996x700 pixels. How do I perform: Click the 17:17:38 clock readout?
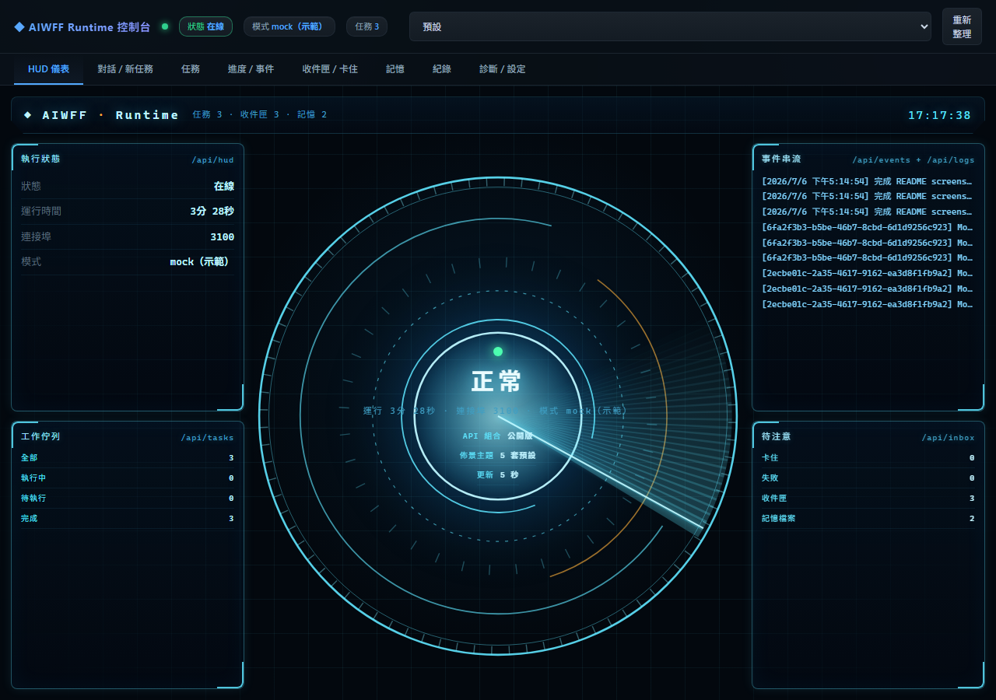pos(939,115)
